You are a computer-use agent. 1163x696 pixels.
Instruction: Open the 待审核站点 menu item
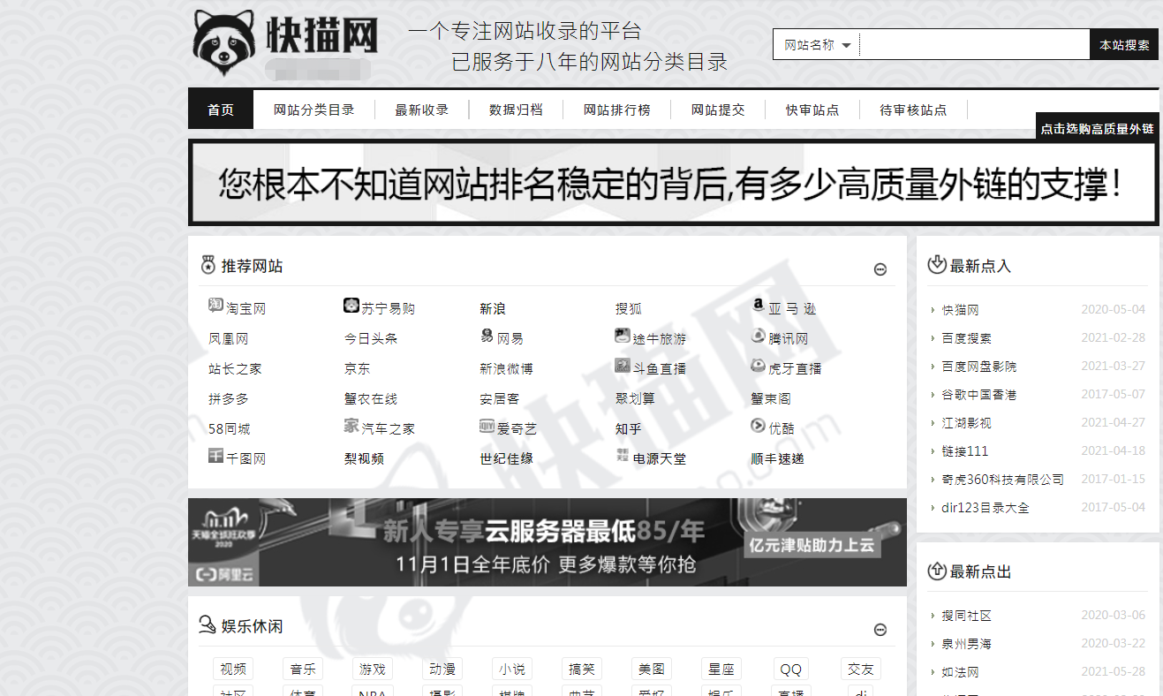[x=913, y=110]
